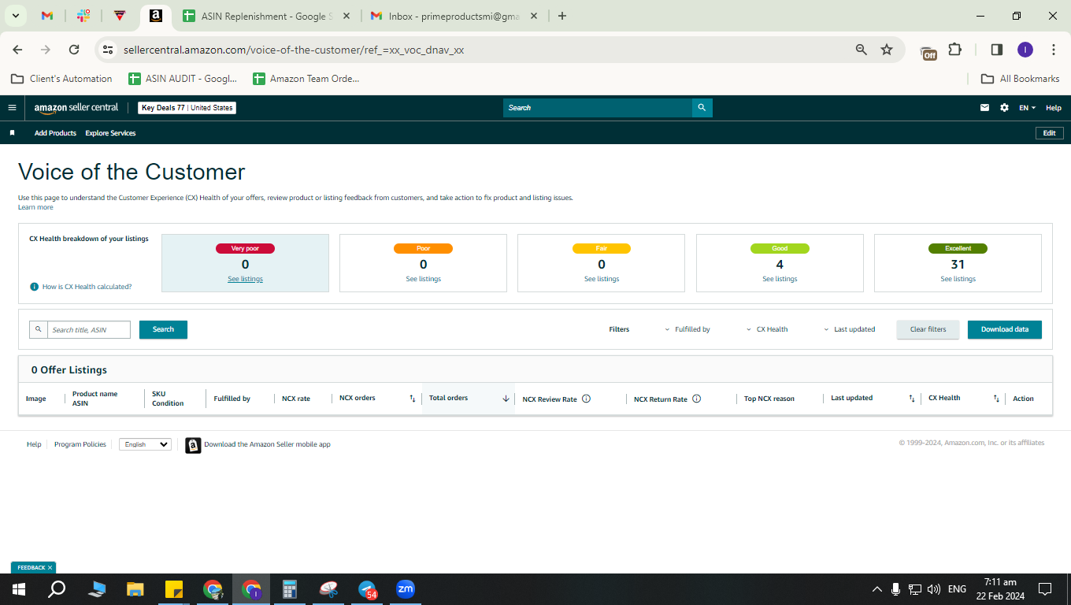This screenshot has height=605, width=1071.
Task: Show hidden system tray icons
Action: (876, 589)
